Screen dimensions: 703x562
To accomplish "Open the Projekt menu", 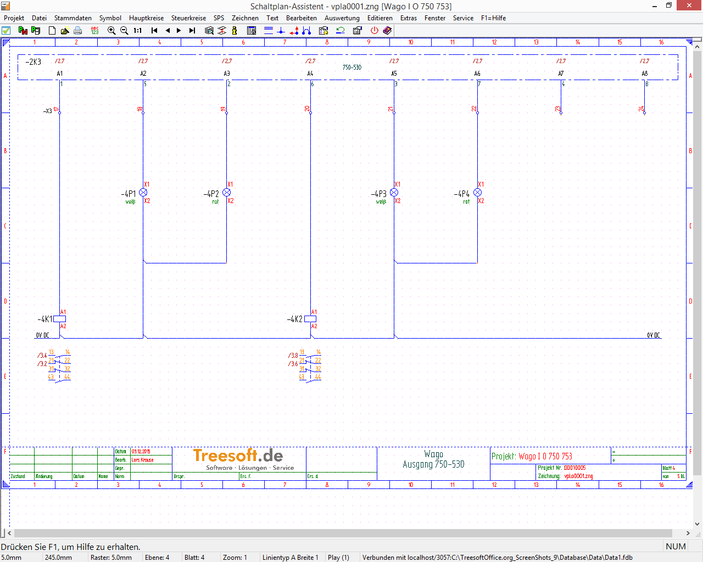I will (14, 18).
